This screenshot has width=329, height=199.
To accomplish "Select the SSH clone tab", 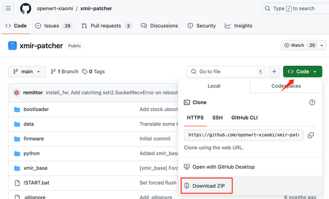I will click(217, 118).
